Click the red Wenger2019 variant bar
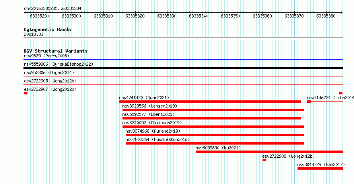The height and width of the screenshot is (184, 354). click(213, 110)
